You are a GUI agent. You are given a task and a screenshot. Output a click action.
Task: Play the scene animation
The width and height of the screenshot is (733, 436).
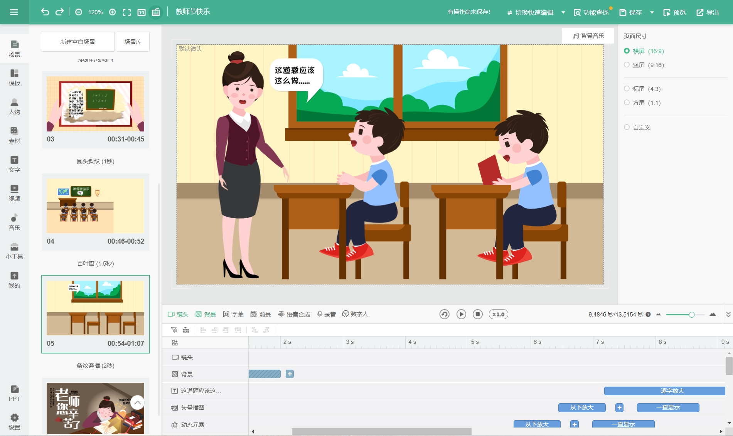[x=461, y=314]
